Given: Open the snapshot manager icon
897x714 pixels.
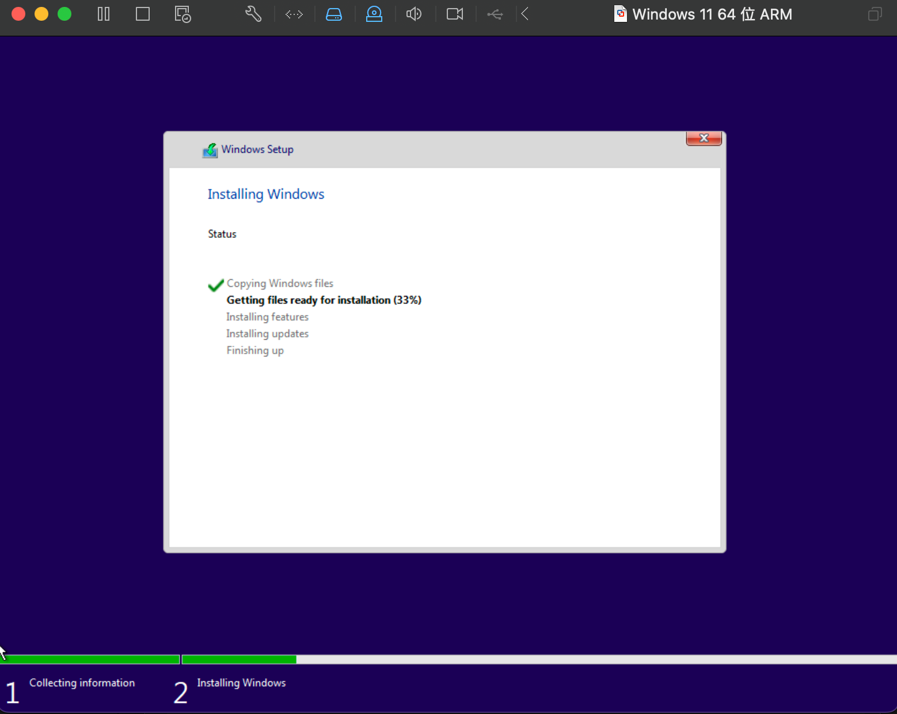Looking at the screenshot, I should coord(183,14).
